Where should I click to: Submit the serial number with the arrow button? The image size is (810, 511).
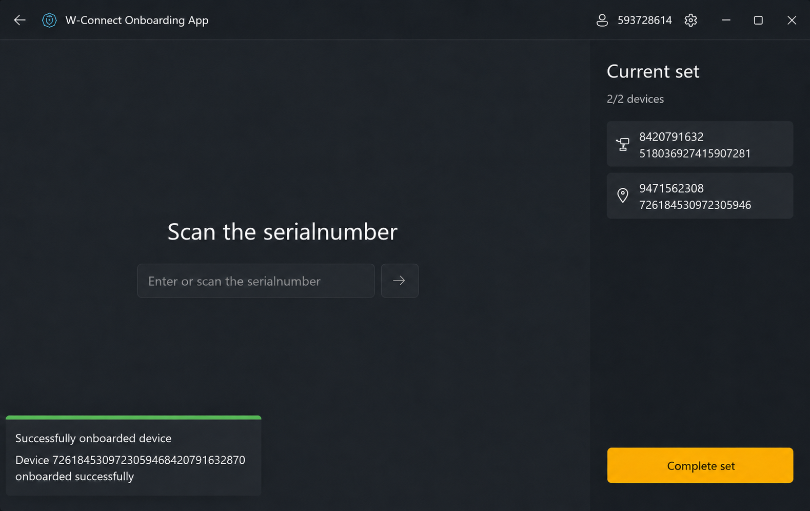(400, 281)
